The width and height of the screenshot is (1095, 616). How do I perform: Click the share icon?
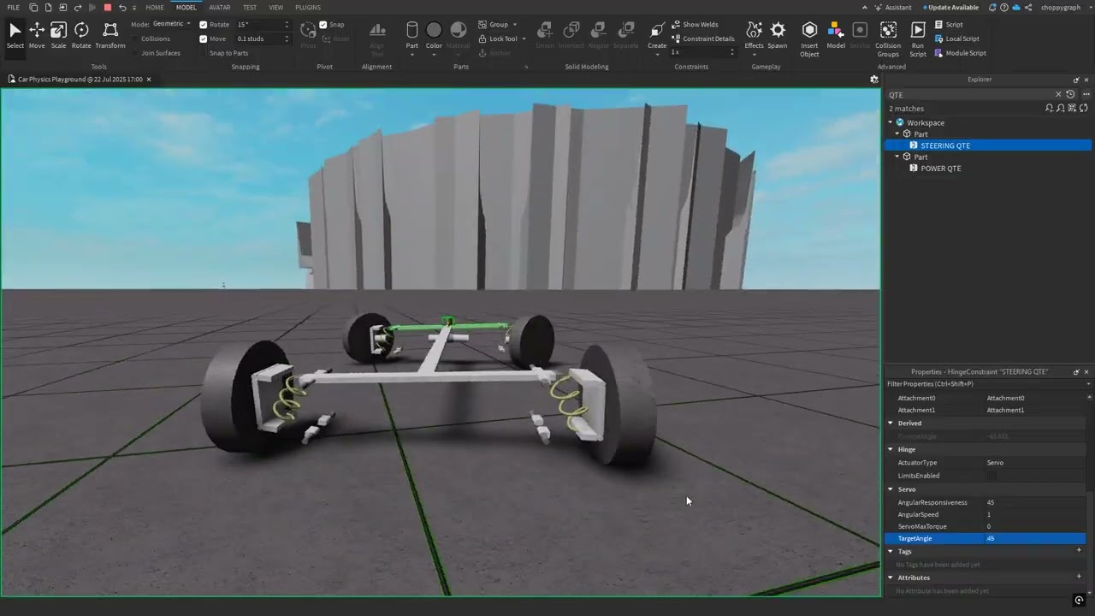(x=1027, y=8)
